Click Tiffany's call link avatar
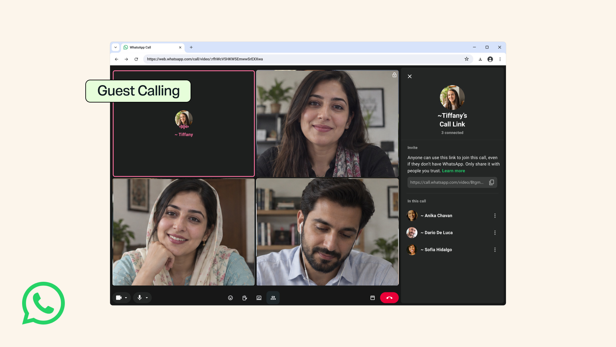Viewport: 616px width, 347px height. point(452,97)
